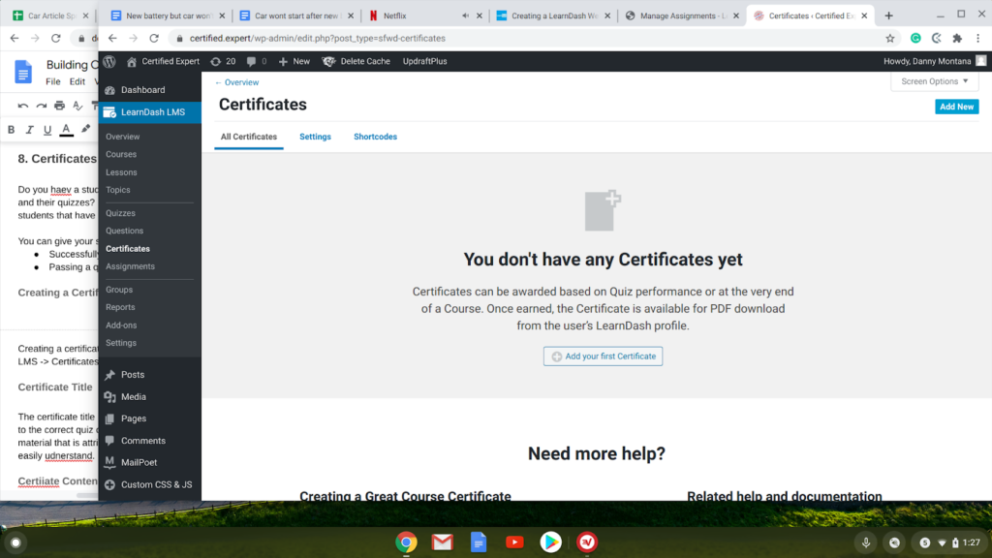Switch to the Settings tab

tap(315, 137)
